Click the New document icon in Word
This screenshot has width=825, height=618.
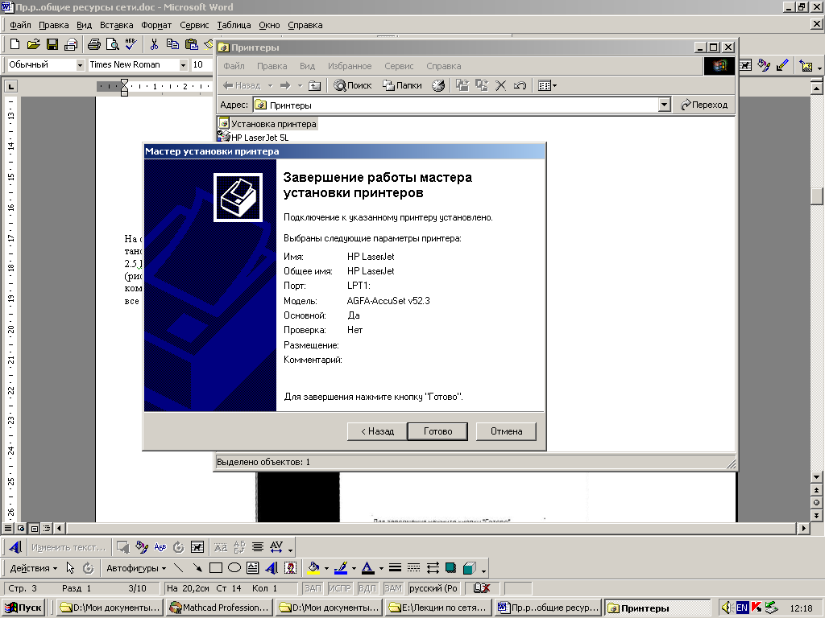[15, 44]
